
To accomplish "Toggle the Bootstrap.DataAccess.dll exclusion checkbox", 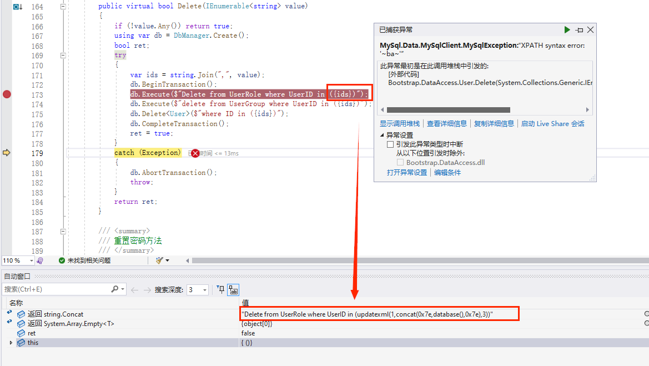I will tap(400, 162).
